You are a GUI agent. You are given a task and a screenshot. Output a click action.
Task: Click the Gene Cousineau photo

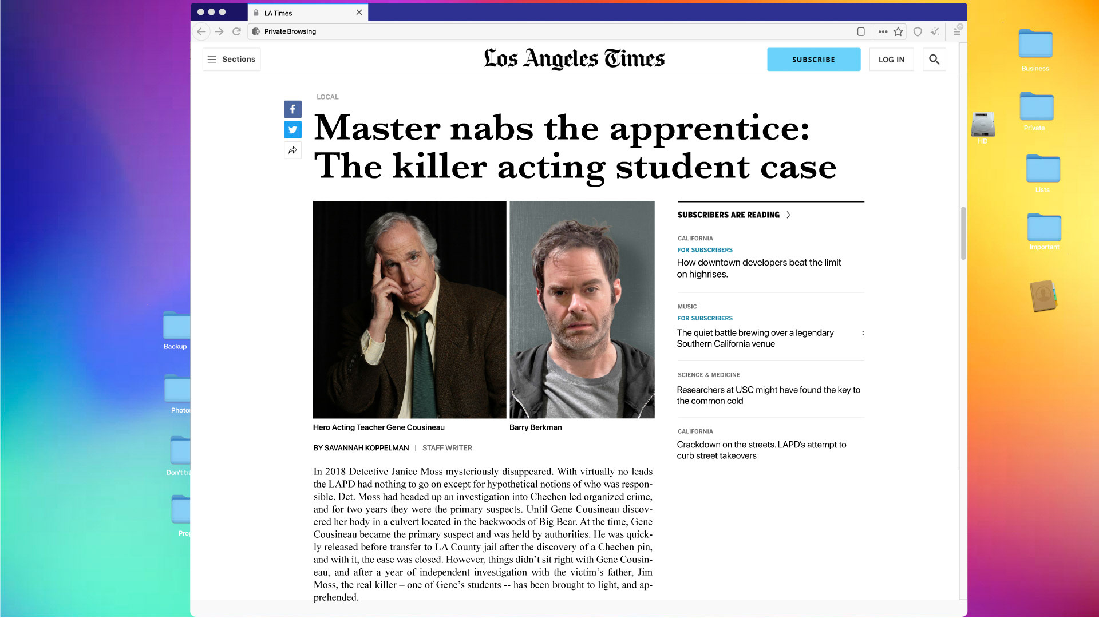(409, 310)
